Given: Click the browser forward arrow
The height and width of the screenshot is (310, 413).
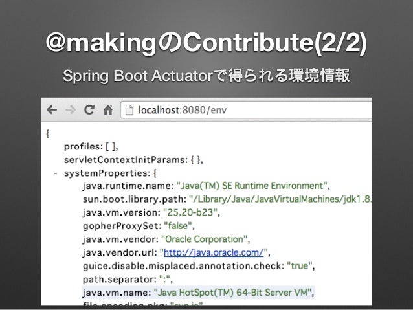Looking at the screenshot, I should coord(71,109).
